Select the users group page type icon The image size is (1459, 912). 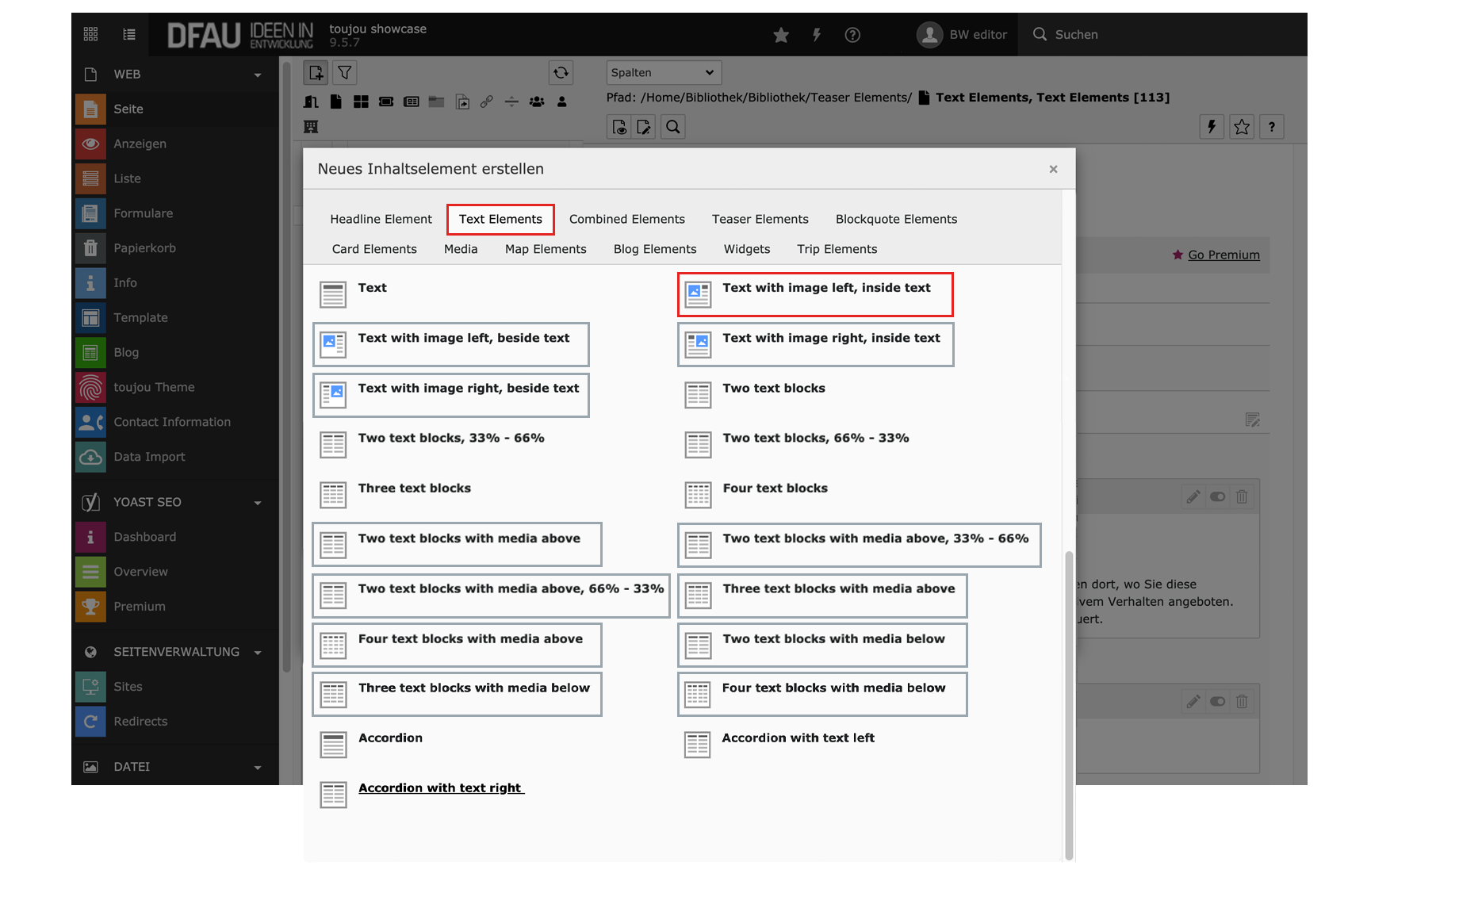[537, 102]
